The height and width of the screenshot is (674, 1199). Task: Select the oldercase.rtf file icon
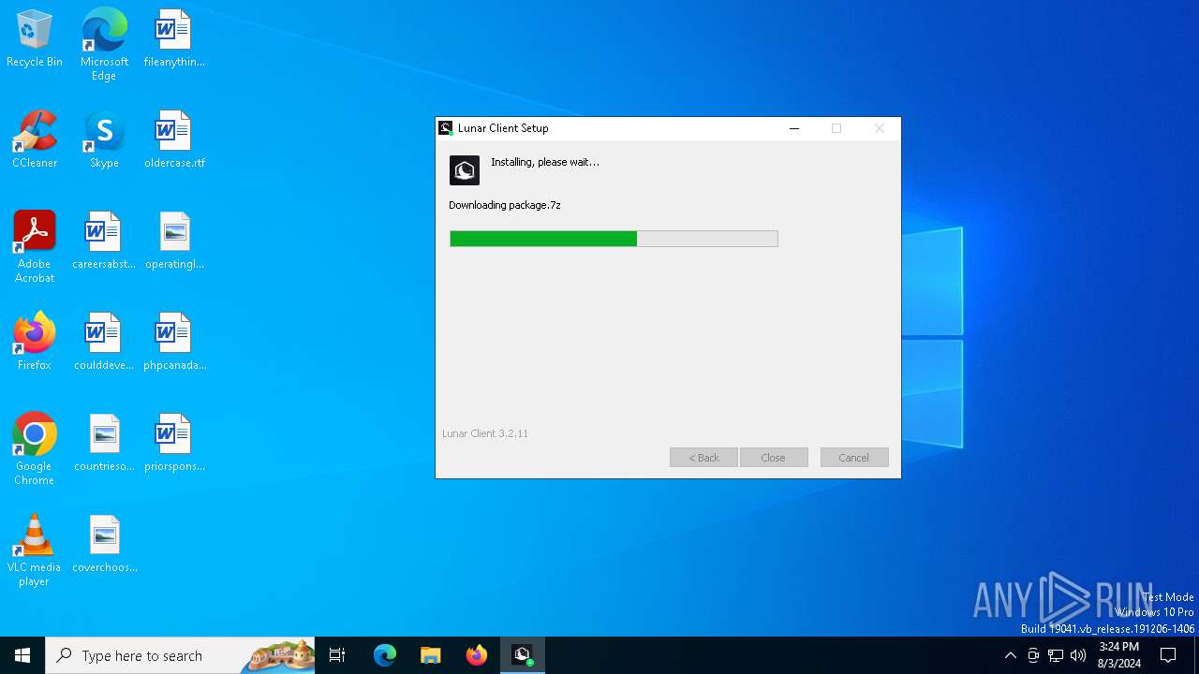[174, 140]
